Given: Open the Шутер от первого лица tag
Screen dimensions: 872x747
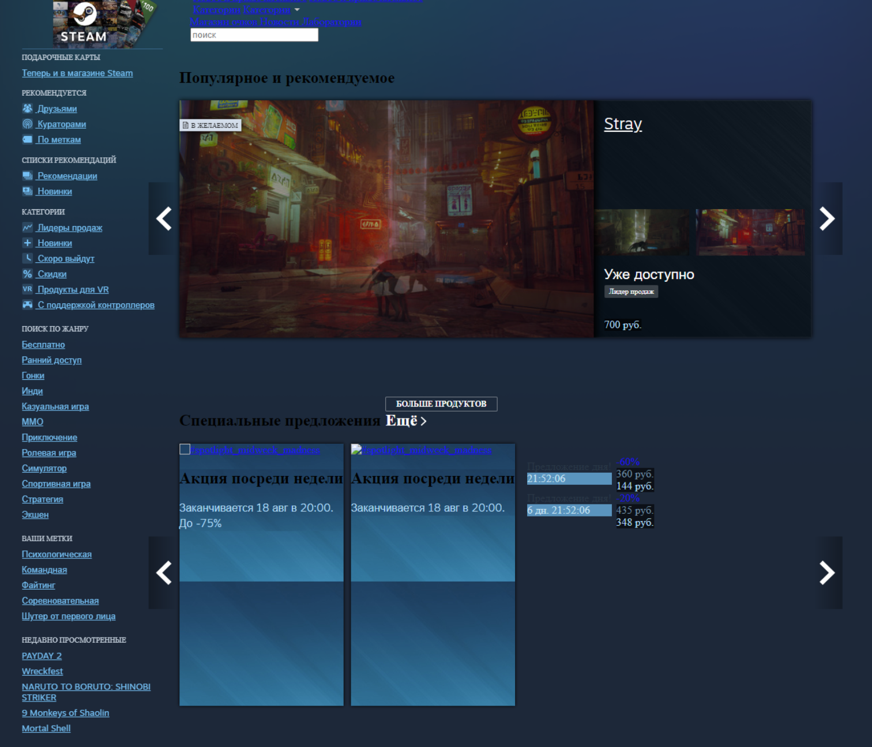Looking at the screenshot, I should pos(69,616).
